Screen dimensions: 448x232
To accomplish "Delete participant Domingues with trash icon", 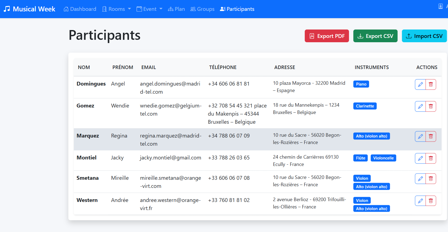I will [431, 84].
